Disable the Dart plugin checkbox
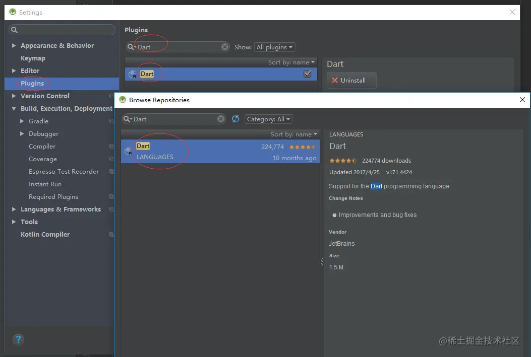531x357 pixels. (x=308, y=74)
